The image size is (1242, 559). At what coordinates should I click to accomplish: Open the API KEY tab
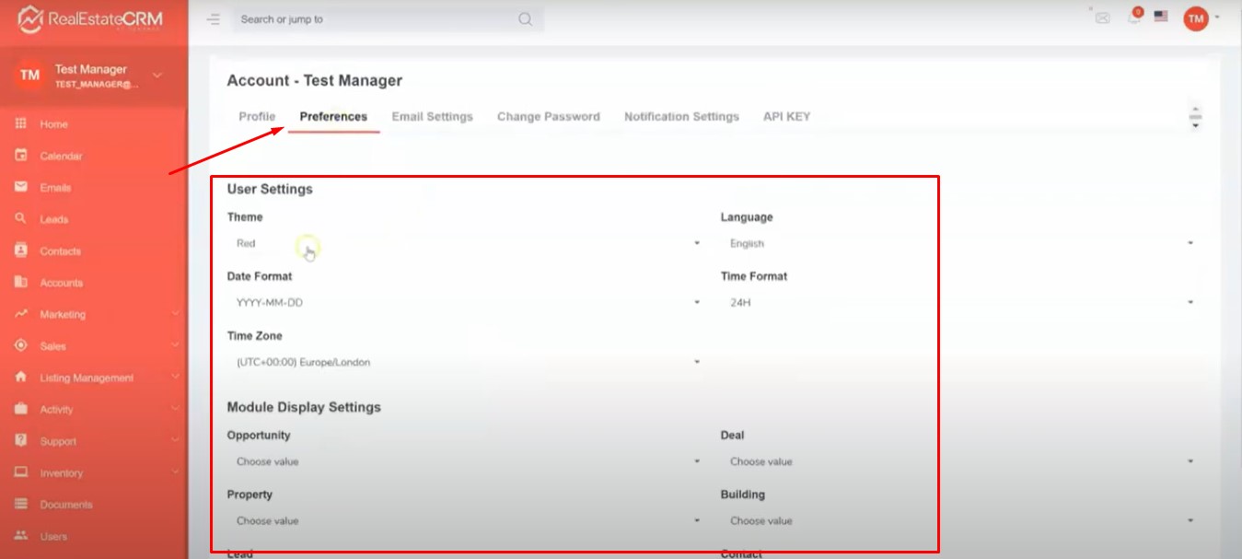tap(786, 117)
